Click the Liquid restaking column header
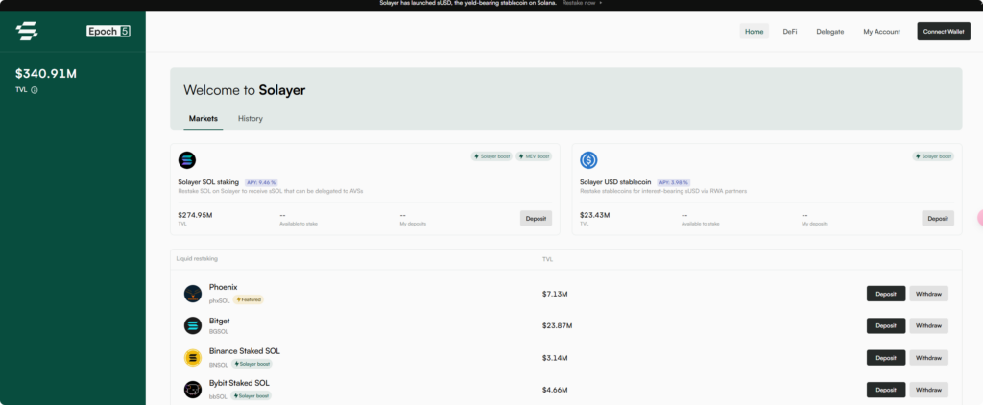The image size is (983, 405). pos(197,258)
